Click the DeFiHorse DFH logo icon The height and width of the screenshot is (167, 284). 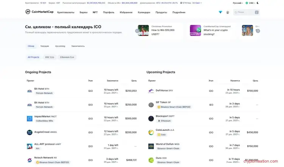click(x=151, y=91)
